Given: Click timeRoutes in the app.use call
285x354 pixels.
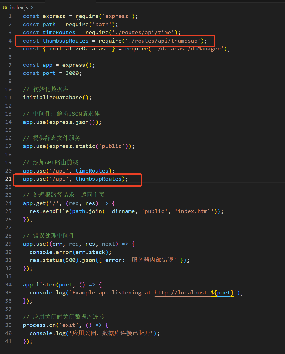Looking at the screenshot, I should click(92, 171).
